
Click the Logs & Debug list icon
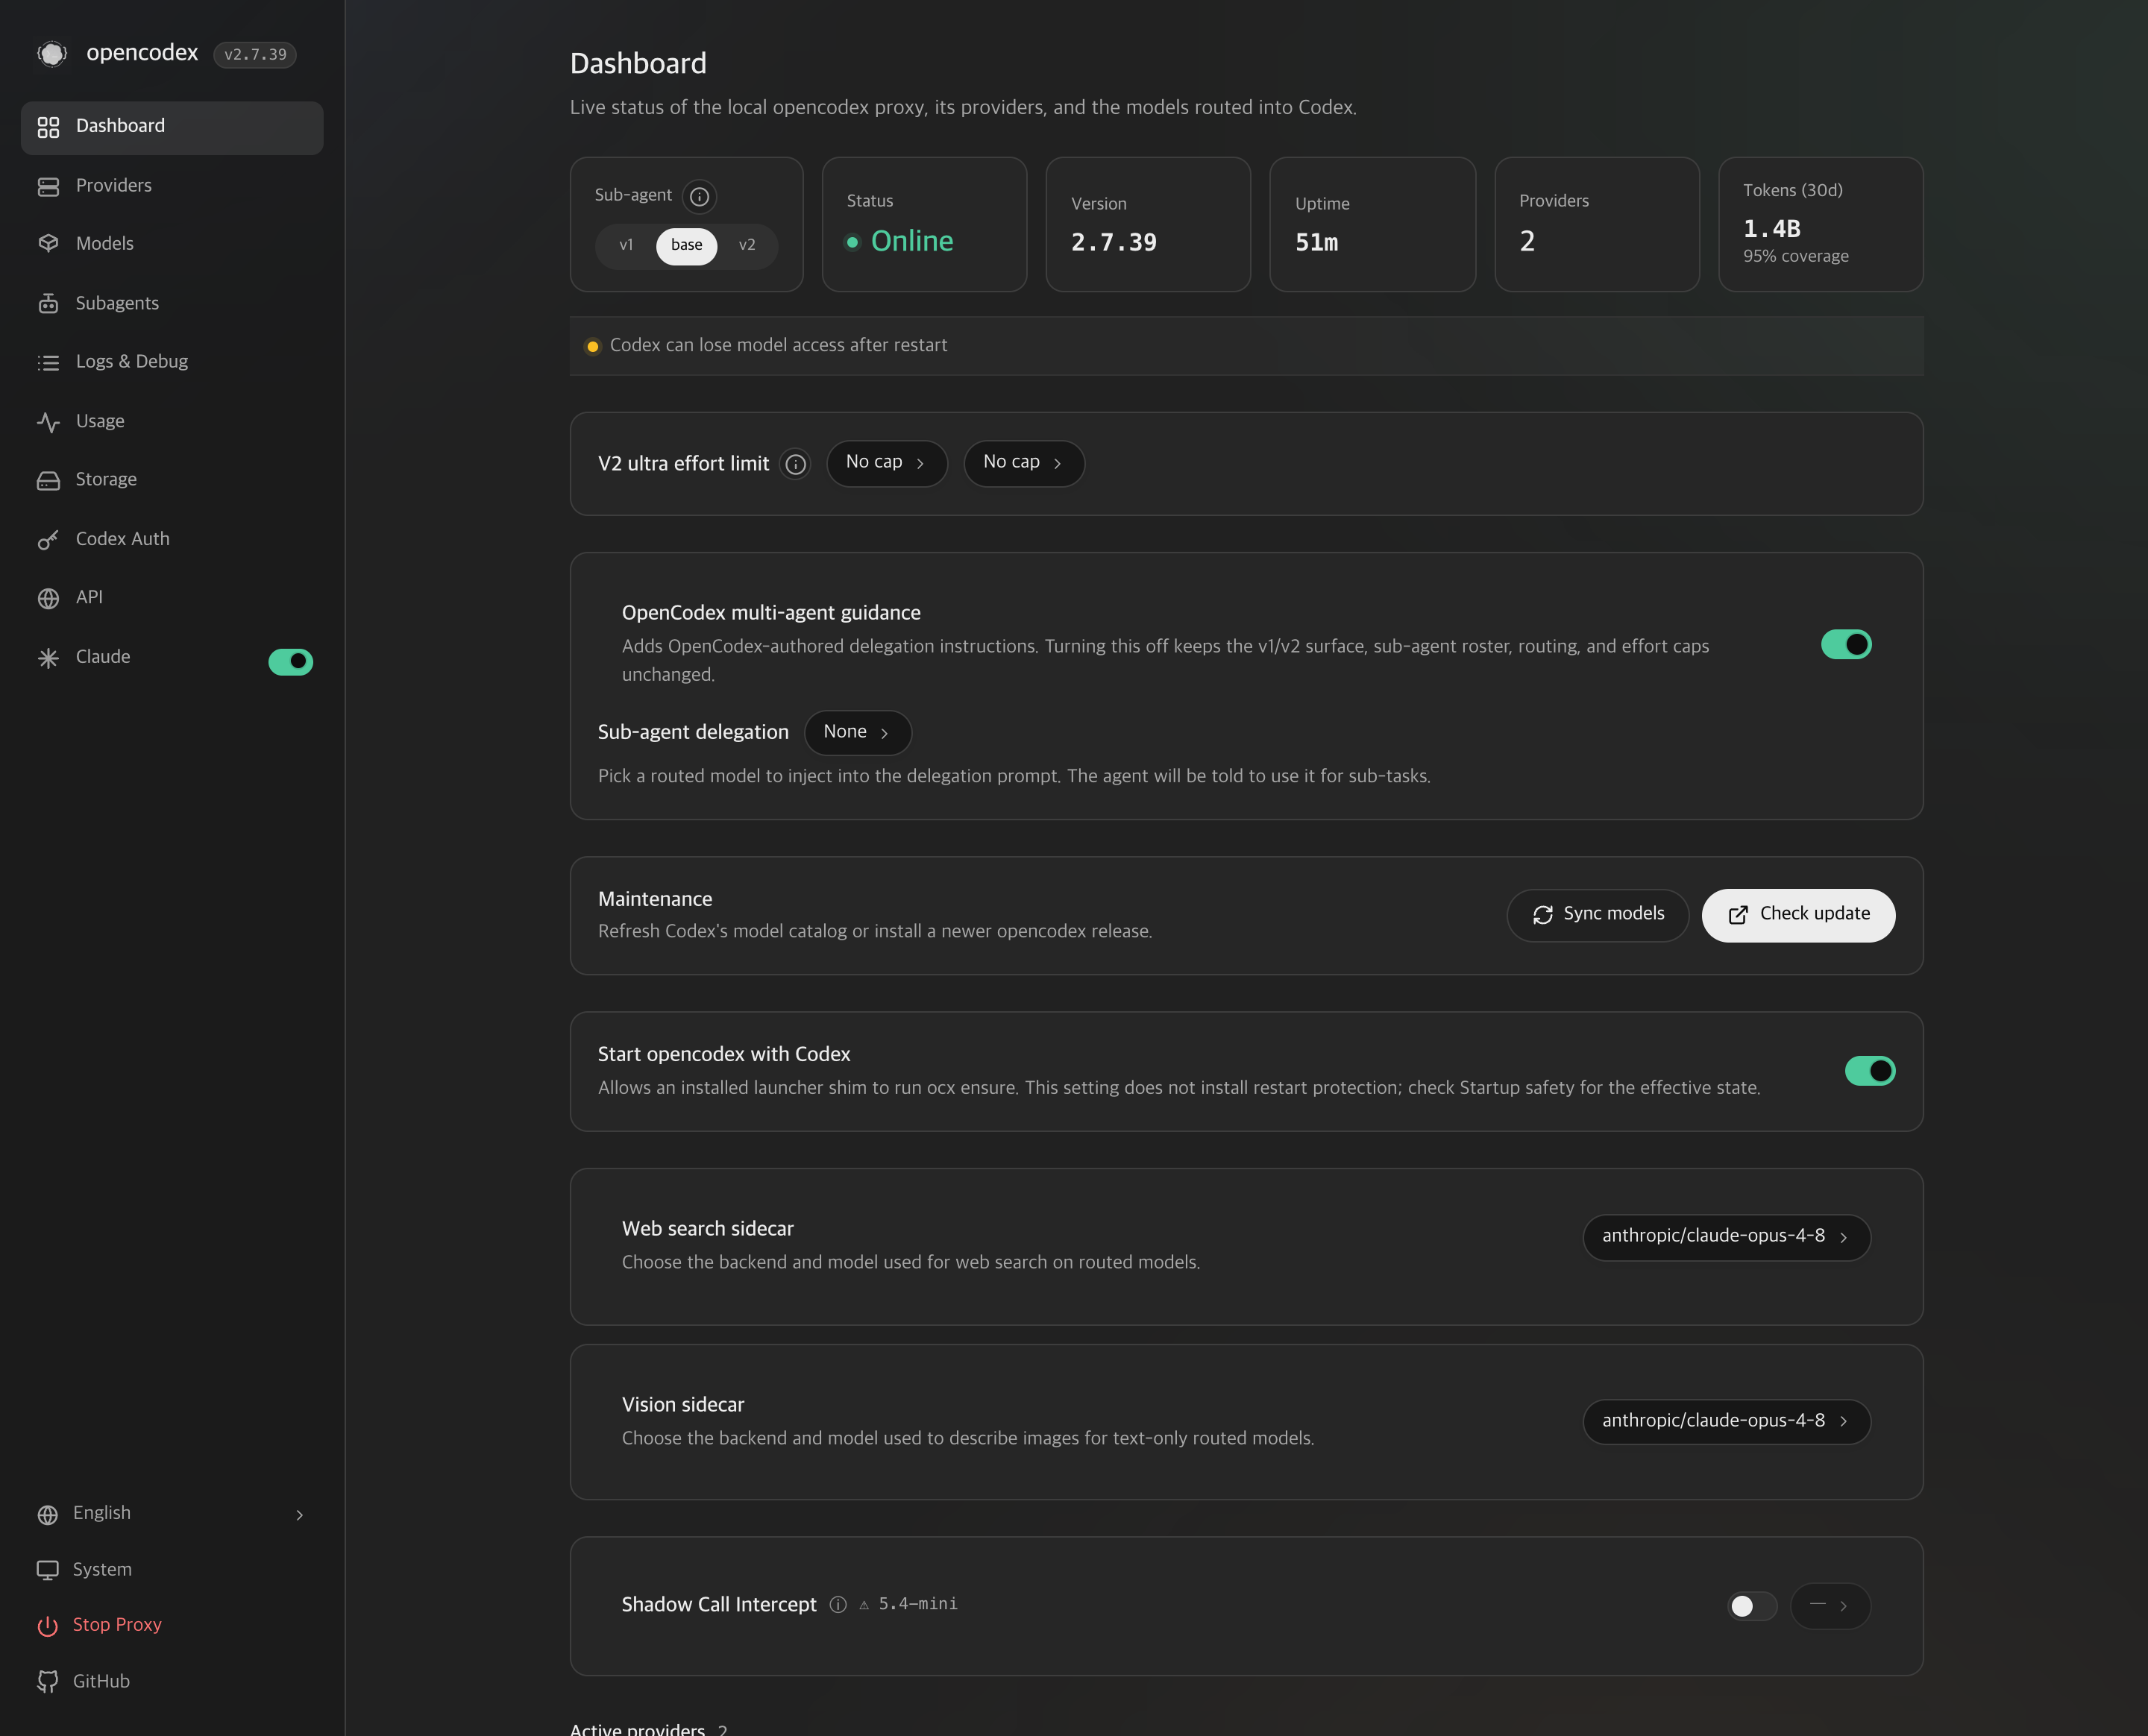[48, 362]
